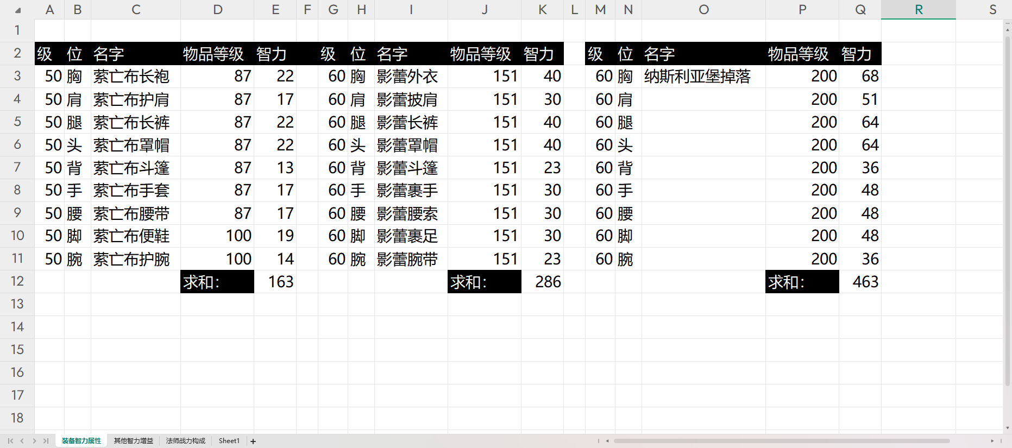This screenshot has width=1012, height=448.
Task: Switch to the Sheet1 tab
Action: [x=229, y=441]
